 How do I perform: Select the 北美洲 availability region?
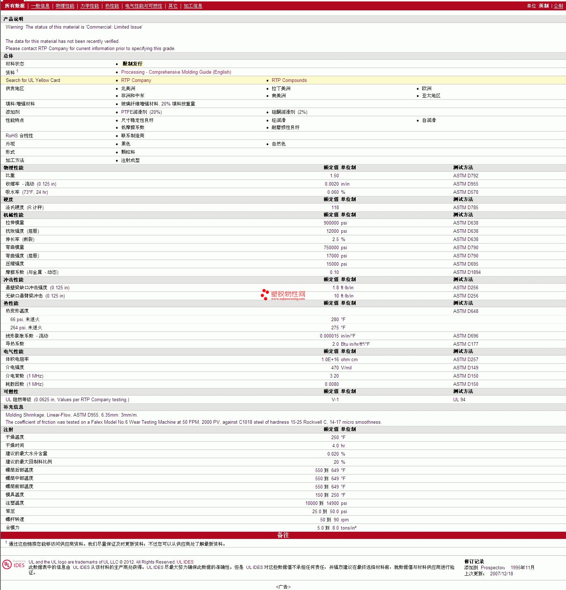click(x=128, y=88)
